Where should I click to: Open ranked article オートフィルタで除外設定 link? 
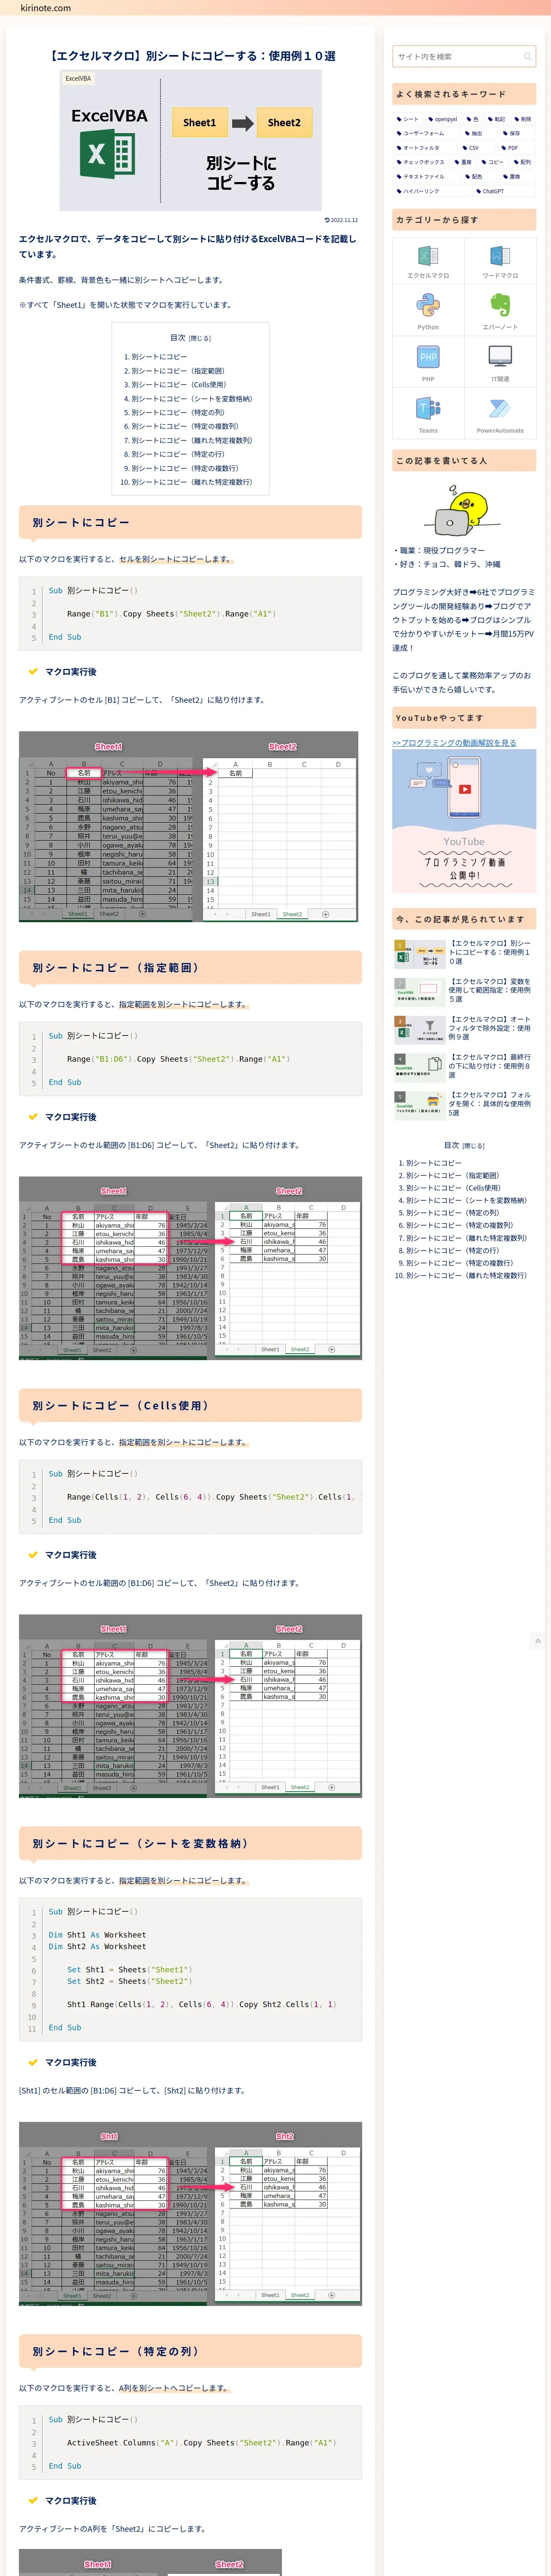pos(489,1028)
